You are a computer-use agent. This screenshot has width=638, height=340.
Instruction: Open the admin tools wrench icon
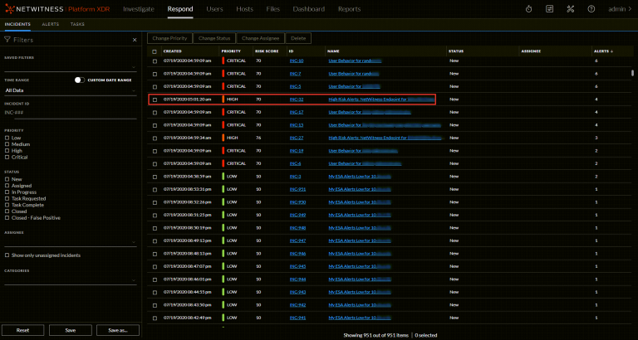tap(571, 9)
